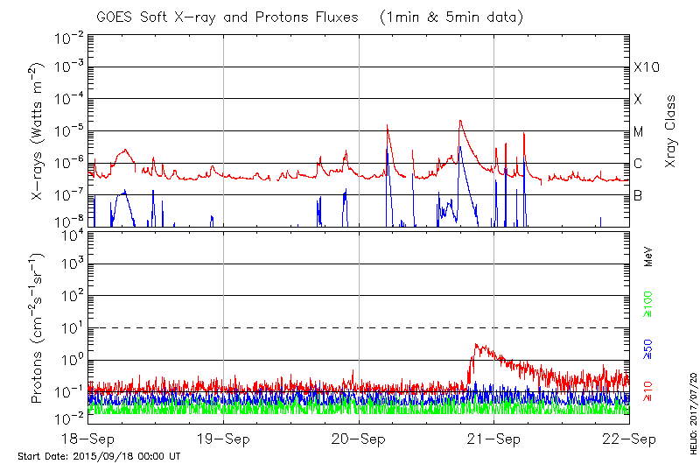Viewport: 700px width, 464px height.
Task: Select the 20-Sep date on the time axis
Action: tap(359, 439)
